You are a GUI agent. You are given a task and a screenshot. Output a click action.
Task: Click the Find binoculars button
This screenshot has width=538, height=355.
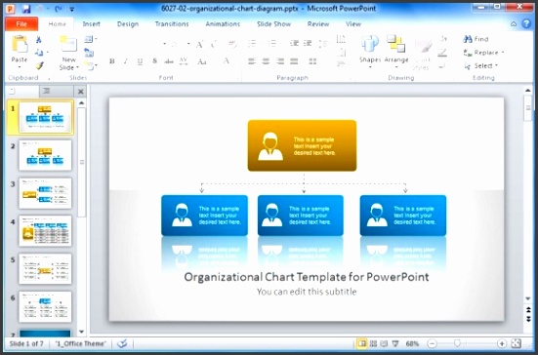(476, 39)
